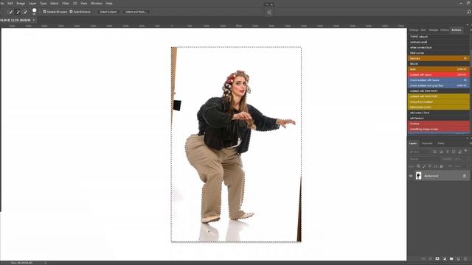Switch to the Actions panel tab

(x=456, y=30)
